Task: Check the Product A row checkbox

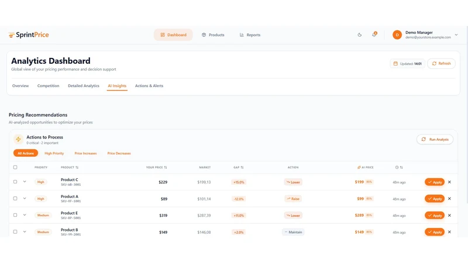Action: (15, 198)
